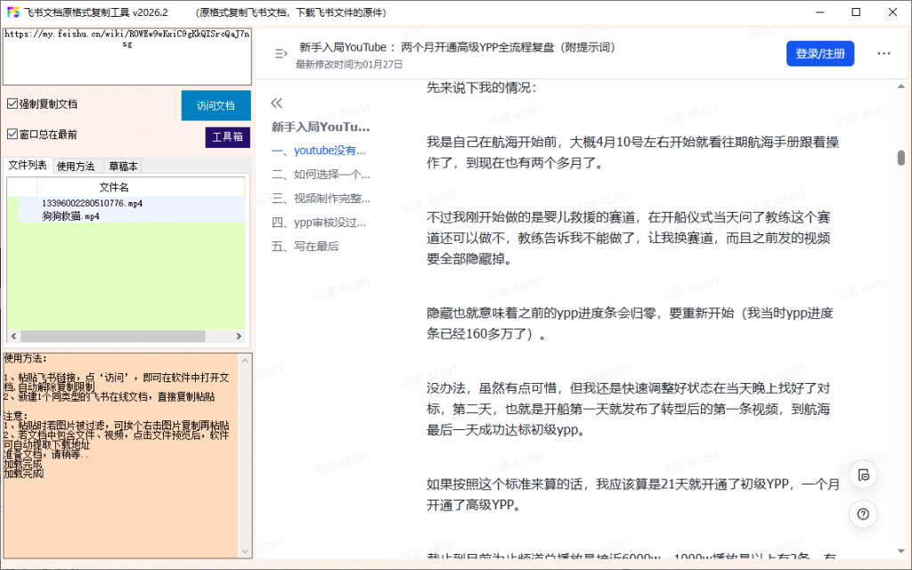
Task: Click the left arrow of the file list scrollbar
Action: tap(12, 336)
